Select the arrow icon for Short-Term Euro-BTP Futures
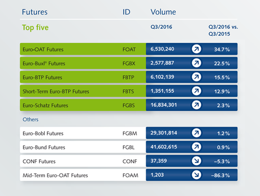This screenshot has width=260, height=196. point(197,91)
